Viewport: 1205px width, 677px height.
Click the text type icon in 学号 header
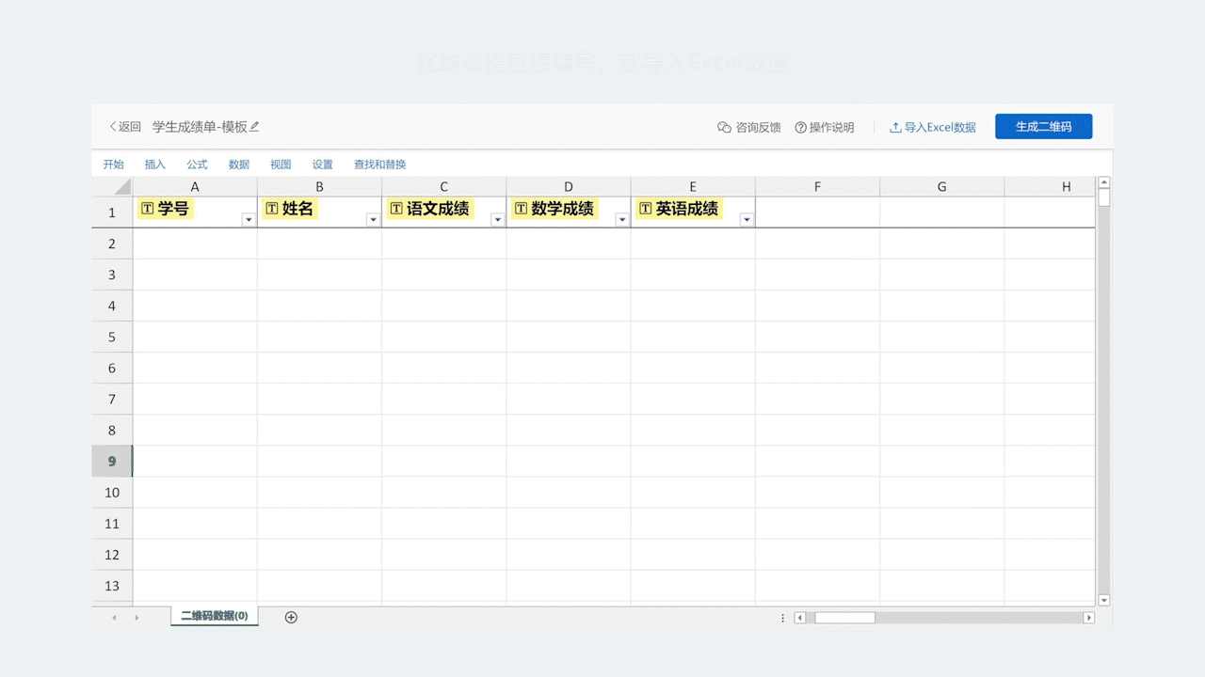point(147,209)
